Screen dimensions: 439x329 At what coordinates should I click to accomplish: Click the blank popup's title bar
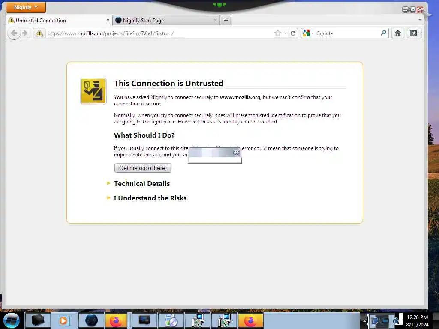[210, 153]
